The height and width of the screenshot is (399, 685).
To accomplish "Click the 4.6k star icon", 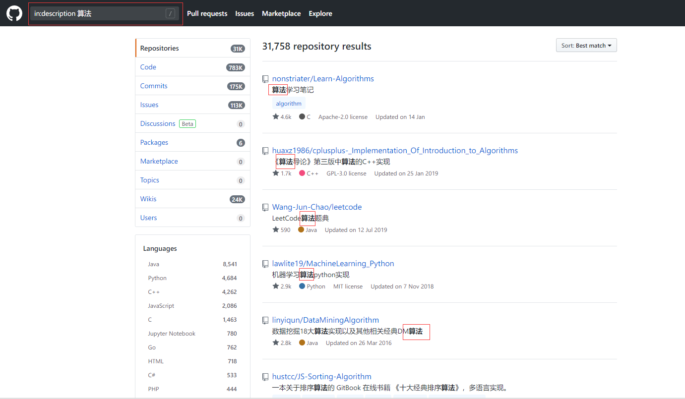I will pyautogui.click(x=275, y=117).
